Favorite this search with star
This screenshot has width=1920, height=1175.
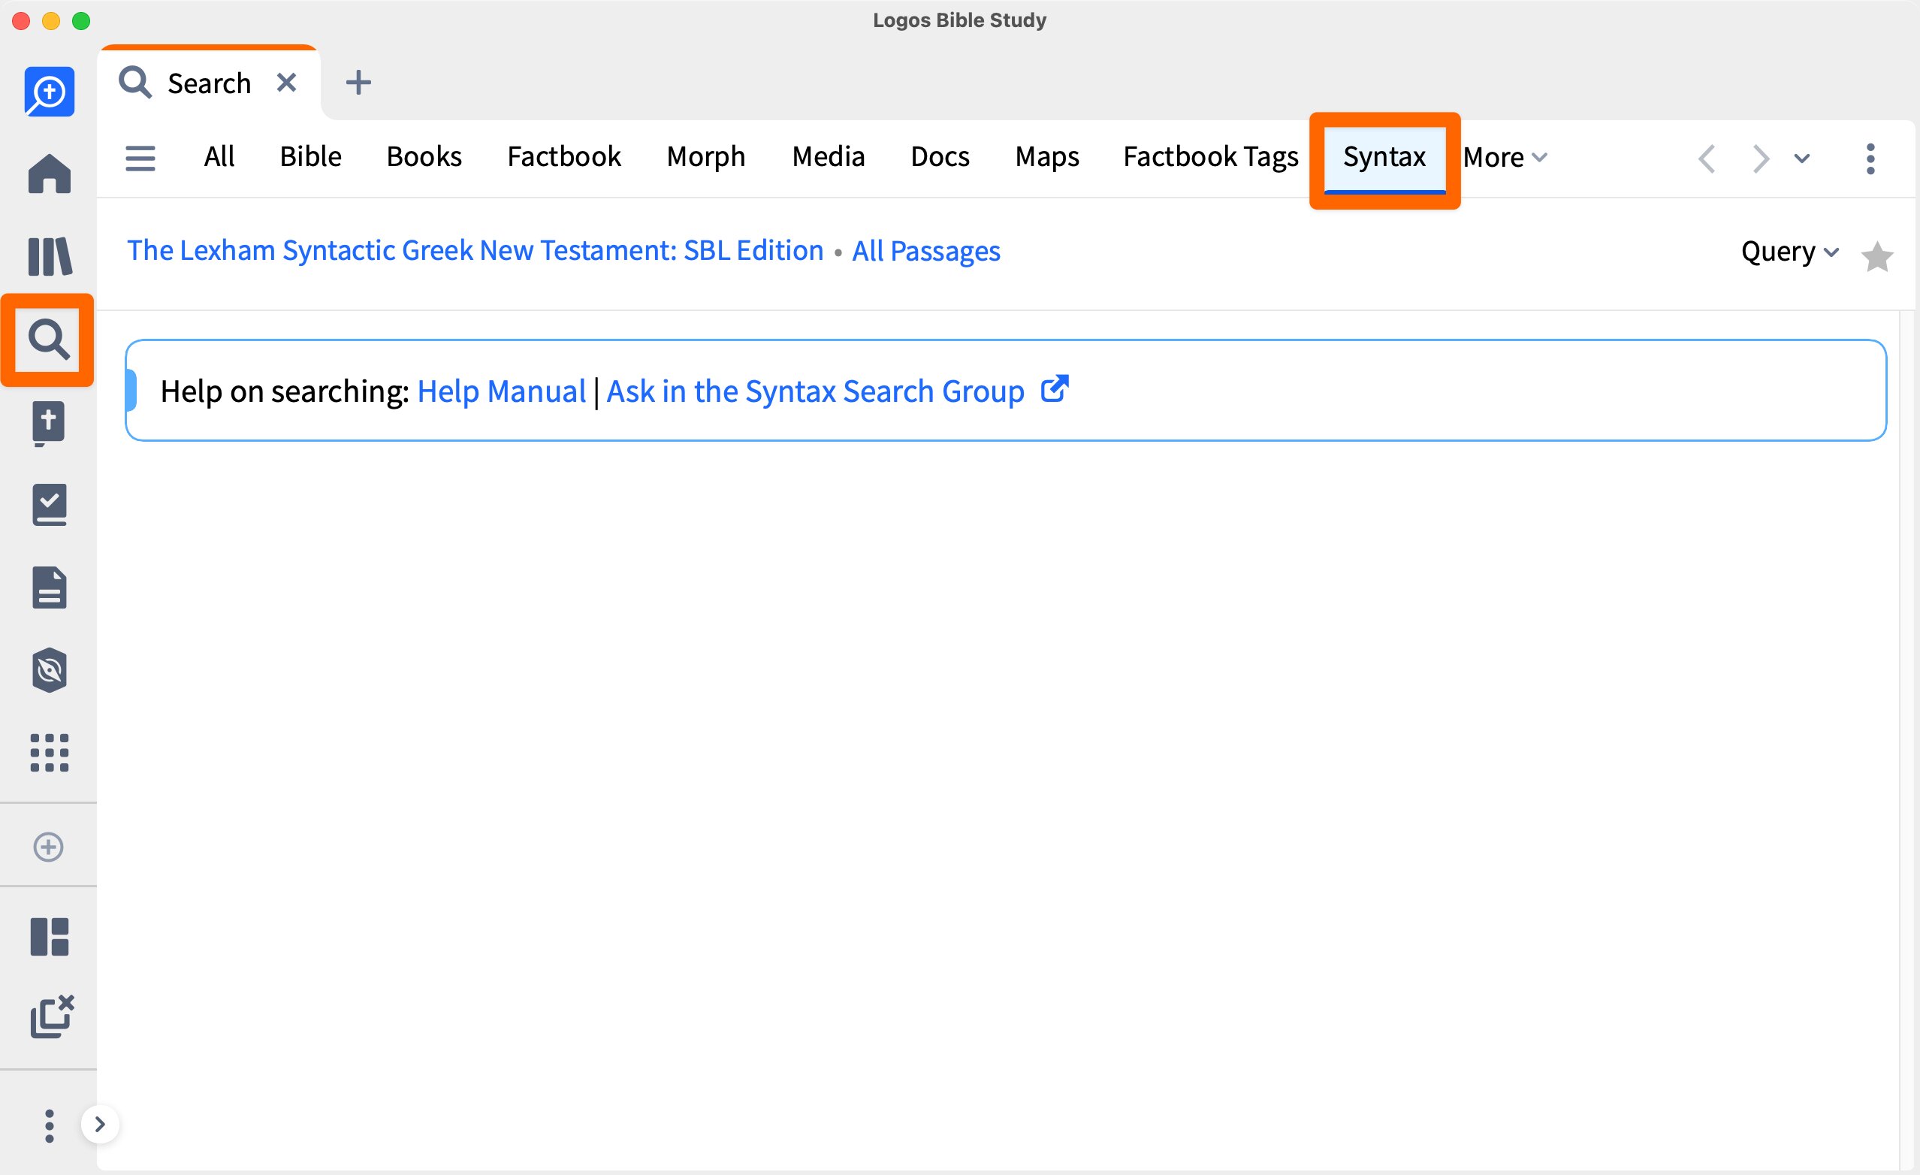pyautogui.click(x=1876, y=256)
